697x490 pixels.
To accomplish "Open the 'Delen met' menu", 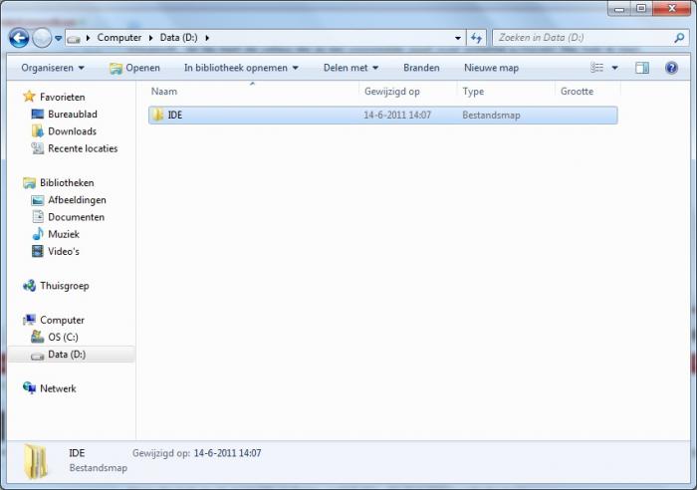I will click(x=350, y=68).
